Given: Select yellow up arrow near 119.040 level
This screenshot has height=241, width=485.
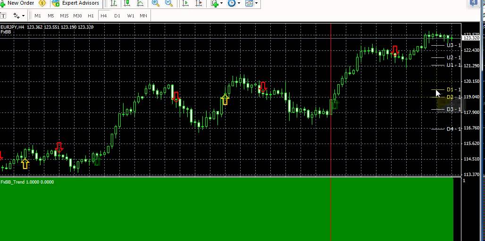Looking at the screenshot, I should [225, 99].
